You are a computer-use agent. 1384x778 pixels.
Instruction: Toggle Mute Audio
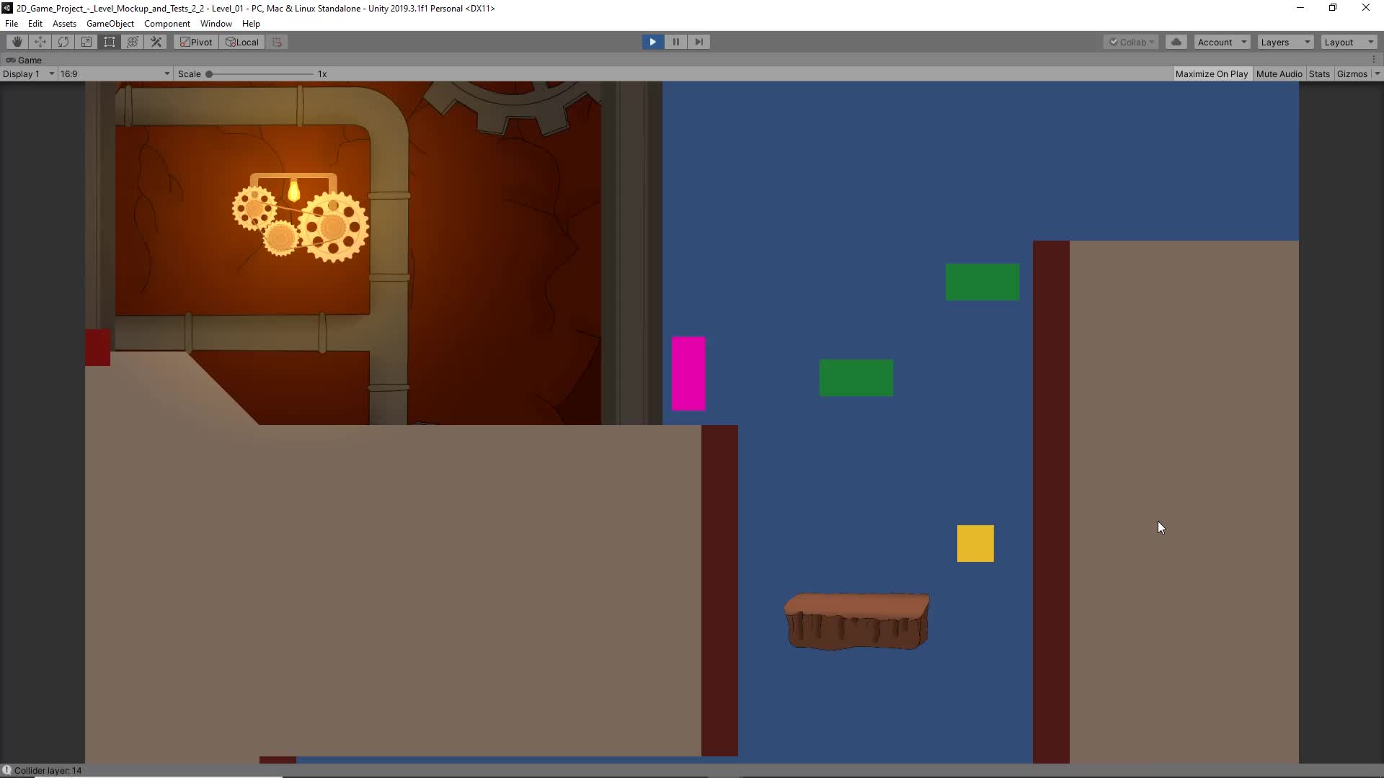(1279, 73)
